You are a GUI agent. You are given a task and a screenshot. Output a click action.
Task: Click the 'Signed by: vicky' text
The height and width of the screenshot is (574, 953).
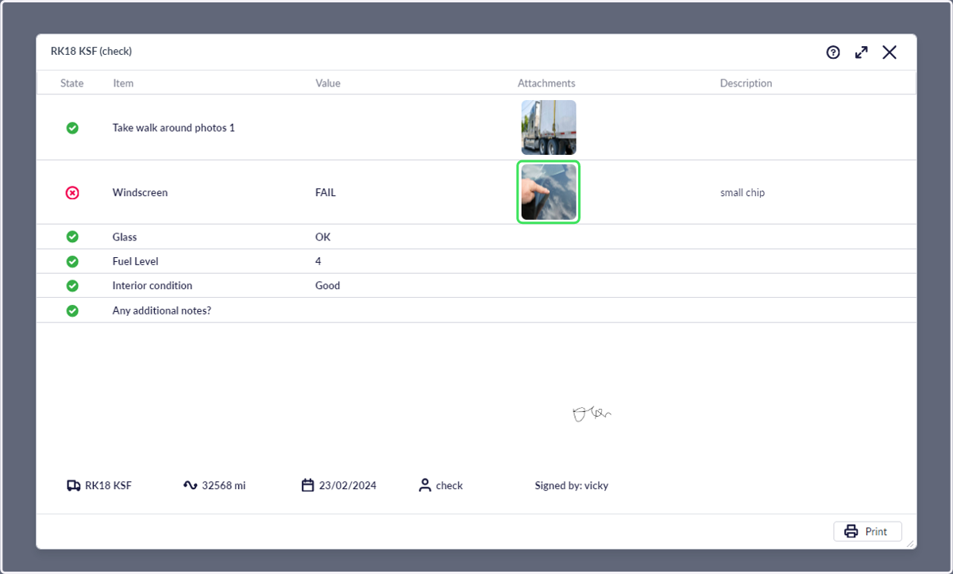pyautogui.click(x=572, y=485)
